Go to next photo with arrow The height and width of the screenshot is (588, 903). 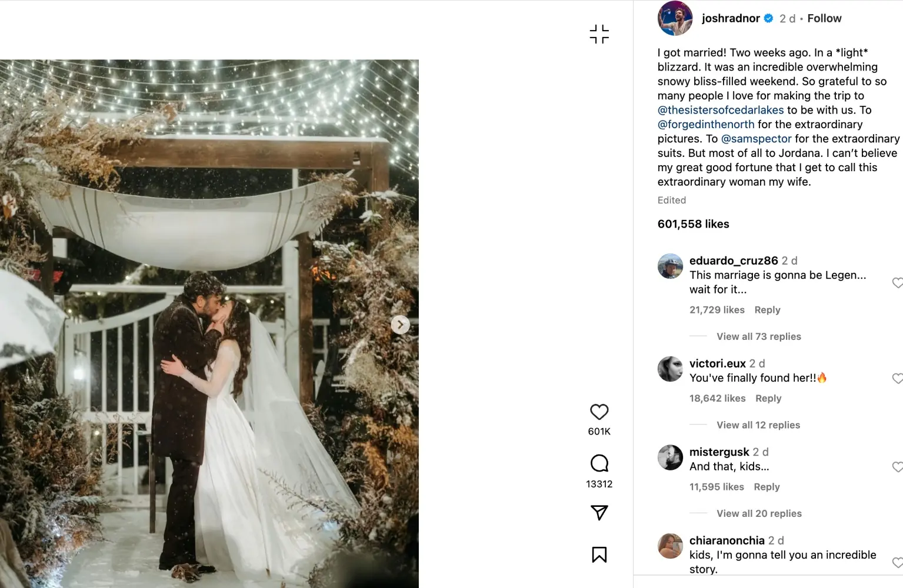(x=400, y=324)
